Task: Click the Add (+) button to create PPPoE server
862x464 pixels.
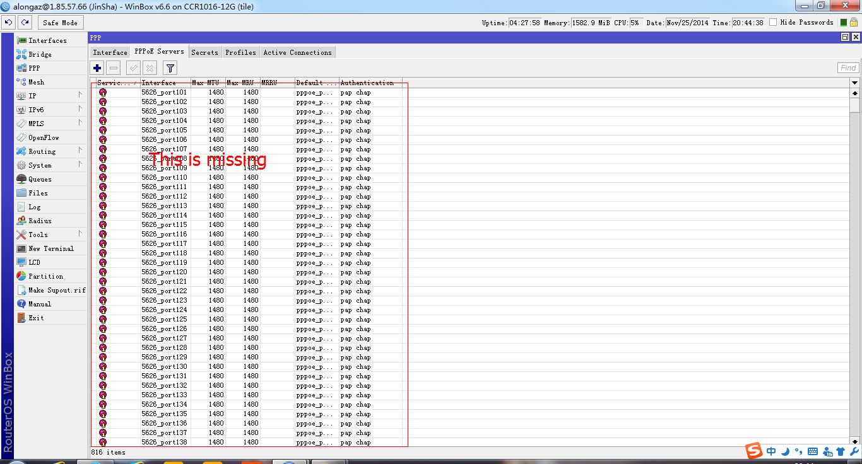Action: click(x=97, y=67)
